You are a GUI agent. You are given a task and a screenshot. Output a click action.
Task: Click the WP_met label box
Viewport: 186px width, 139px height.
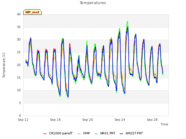pyautogui.click(x=32, y=12)
